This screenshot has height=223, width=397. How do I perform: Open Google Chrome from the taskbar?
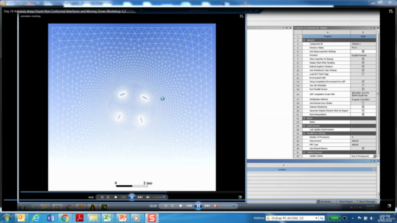coord(65,217)
